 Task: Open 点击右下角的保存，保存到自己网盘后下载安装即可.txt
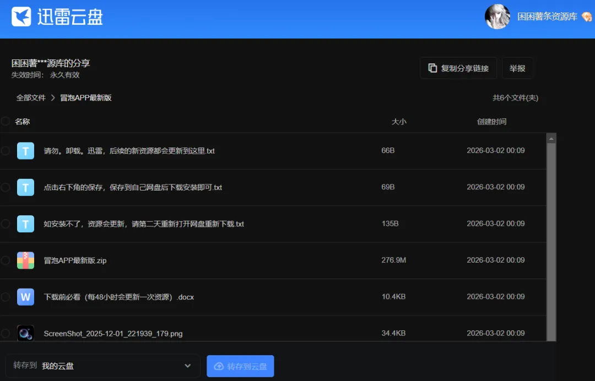click(x=133, y=187)
